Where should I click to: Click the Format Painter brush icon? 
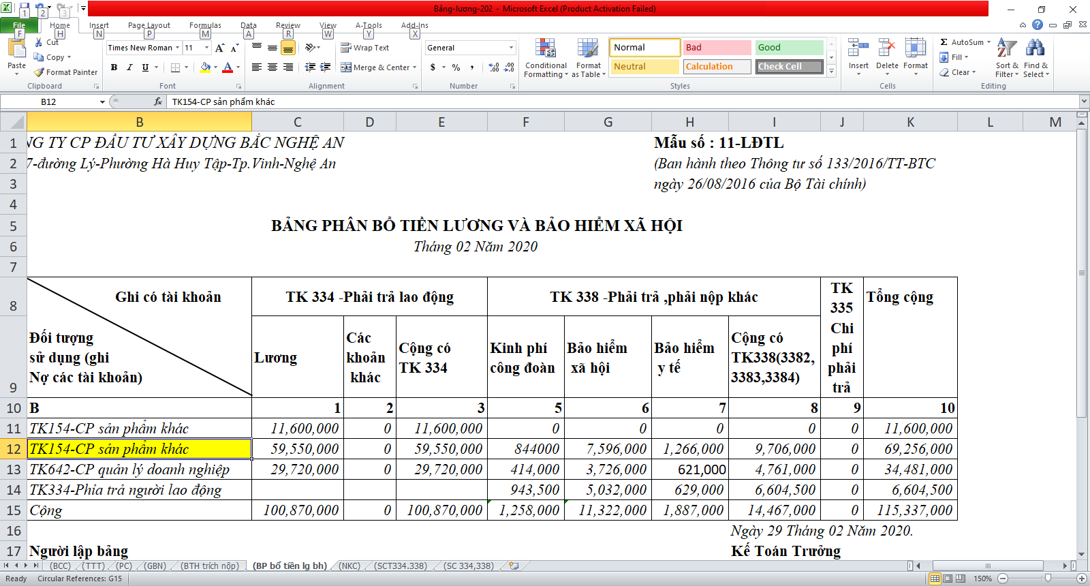(x=40, y=72)
